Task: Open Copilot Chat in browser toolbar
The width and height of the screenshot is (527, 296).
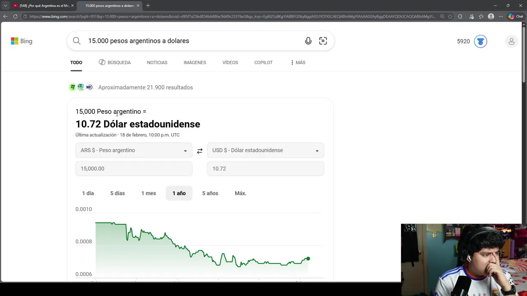Action: [515, 16]
